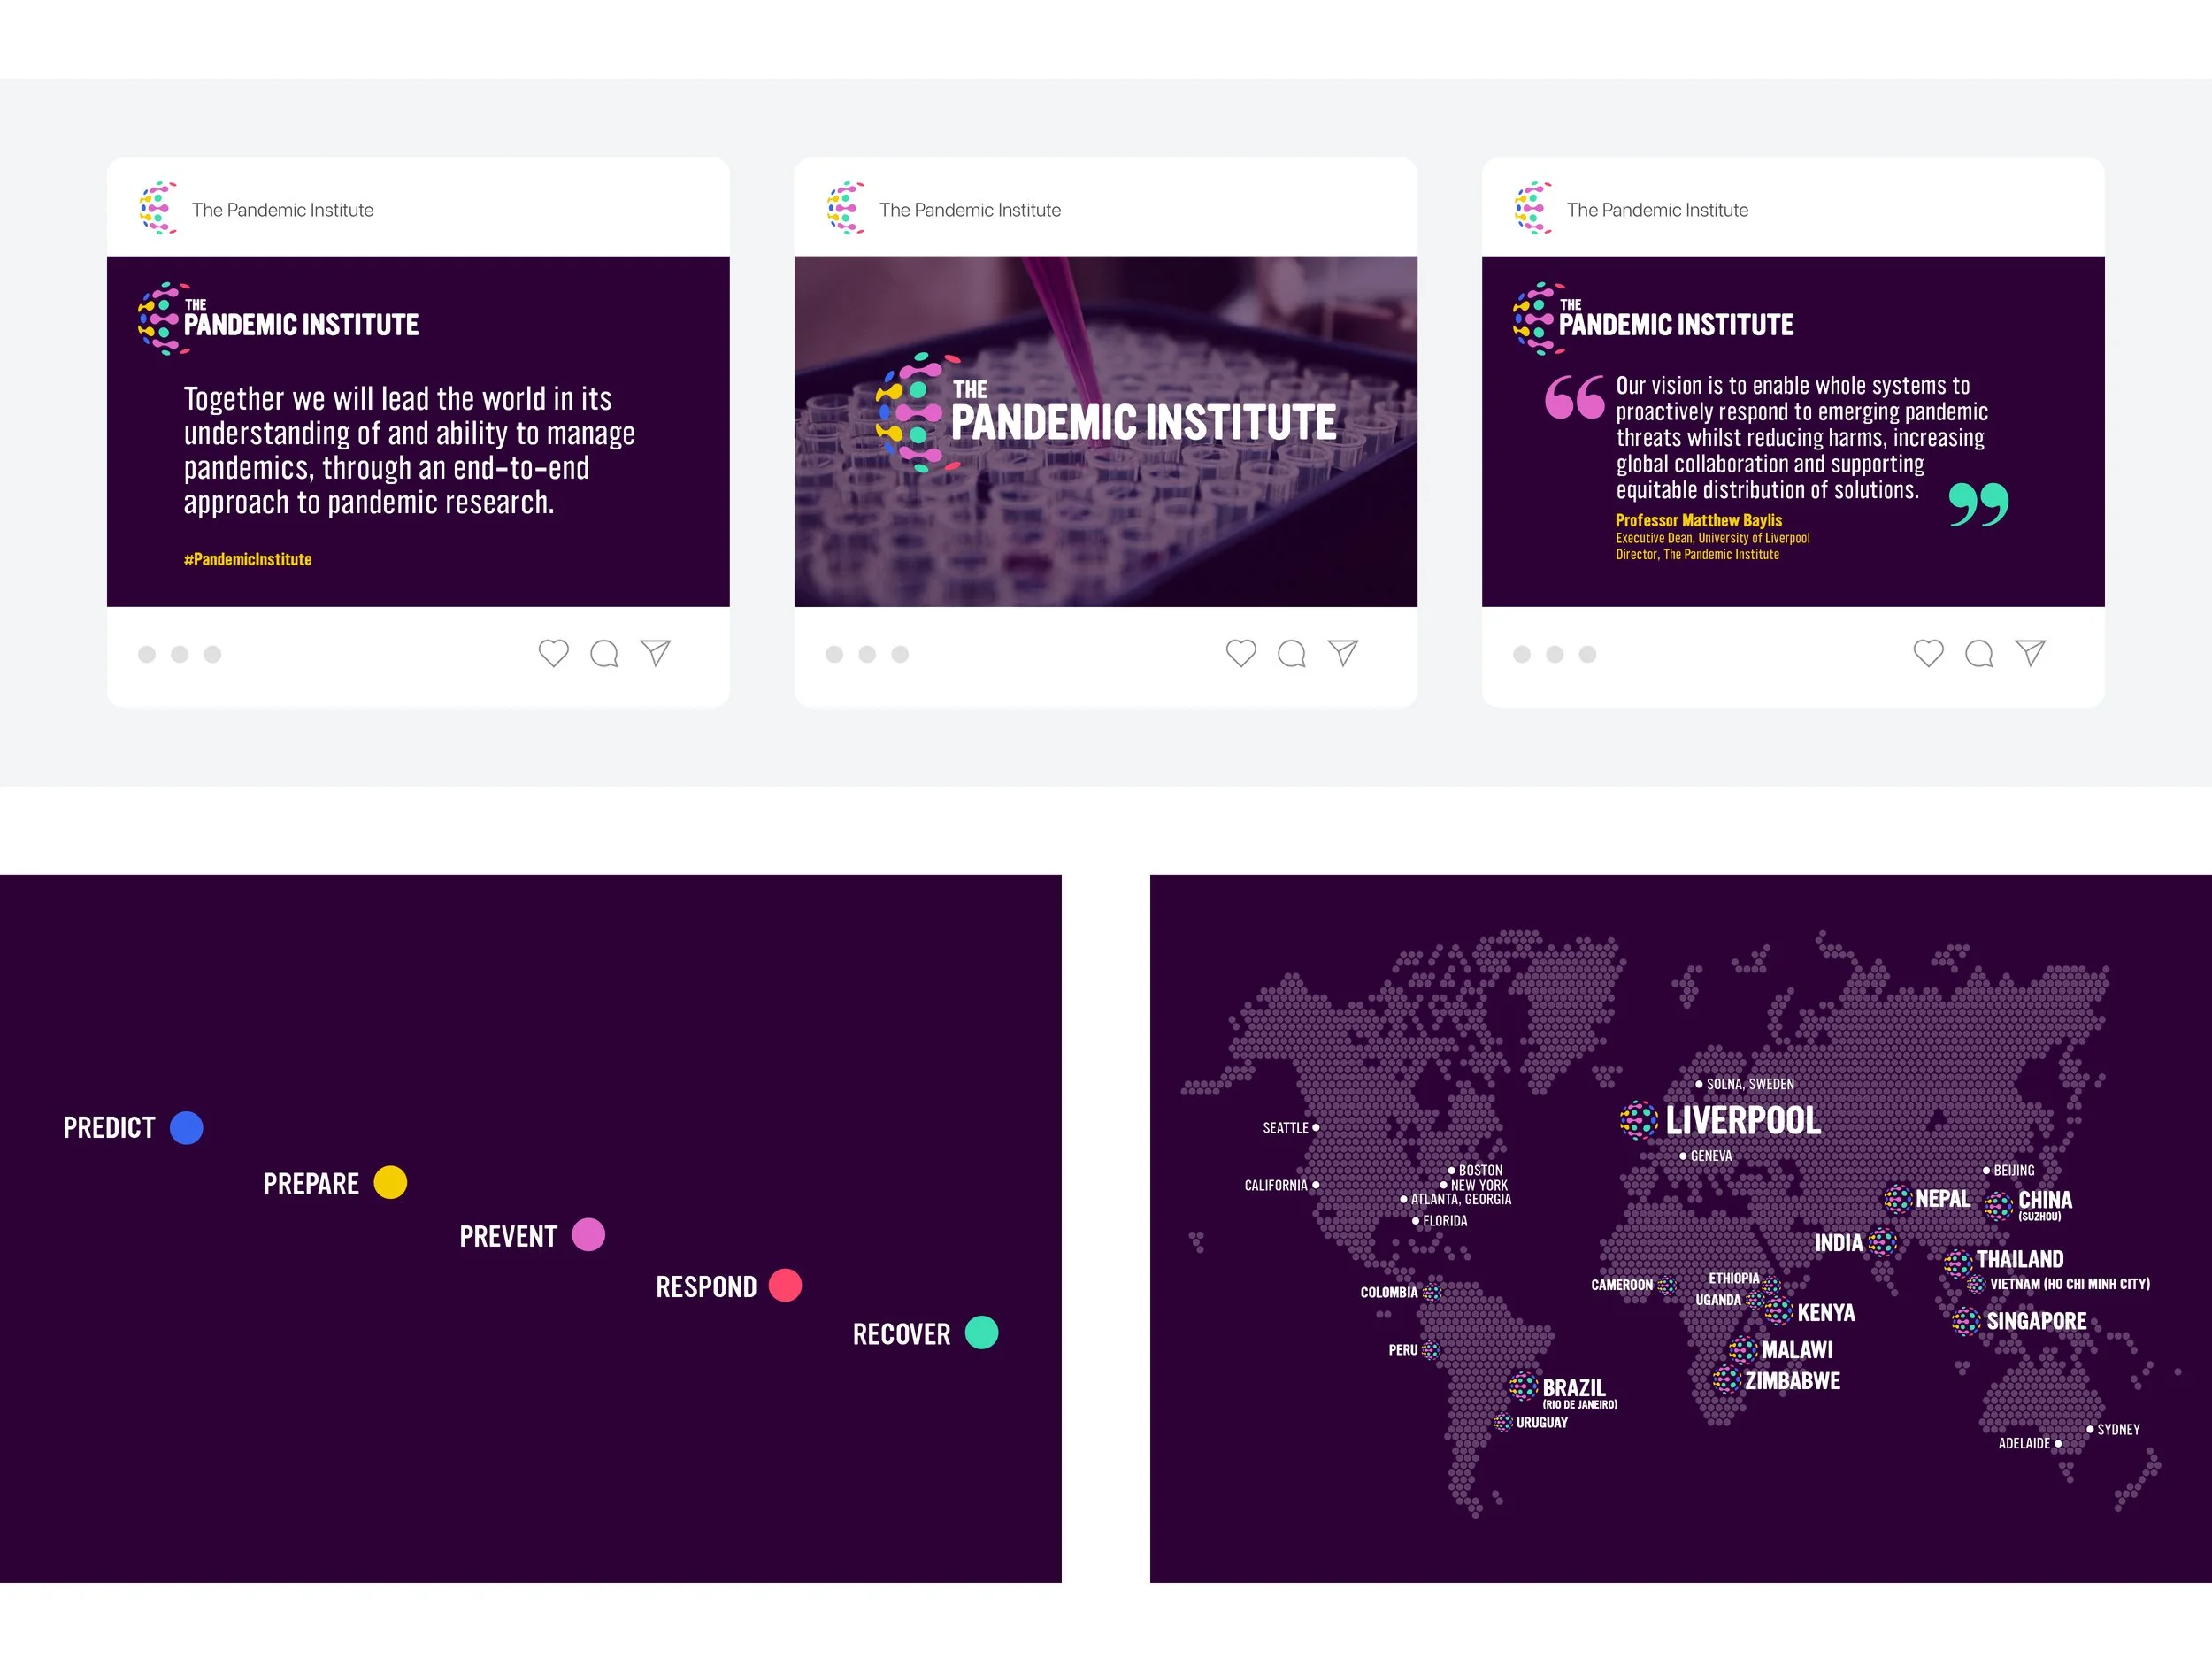Screen dimensions: 2212x1659
Task: Tap the heart icon under the lab photo post
Action: tap(1241, 653)
